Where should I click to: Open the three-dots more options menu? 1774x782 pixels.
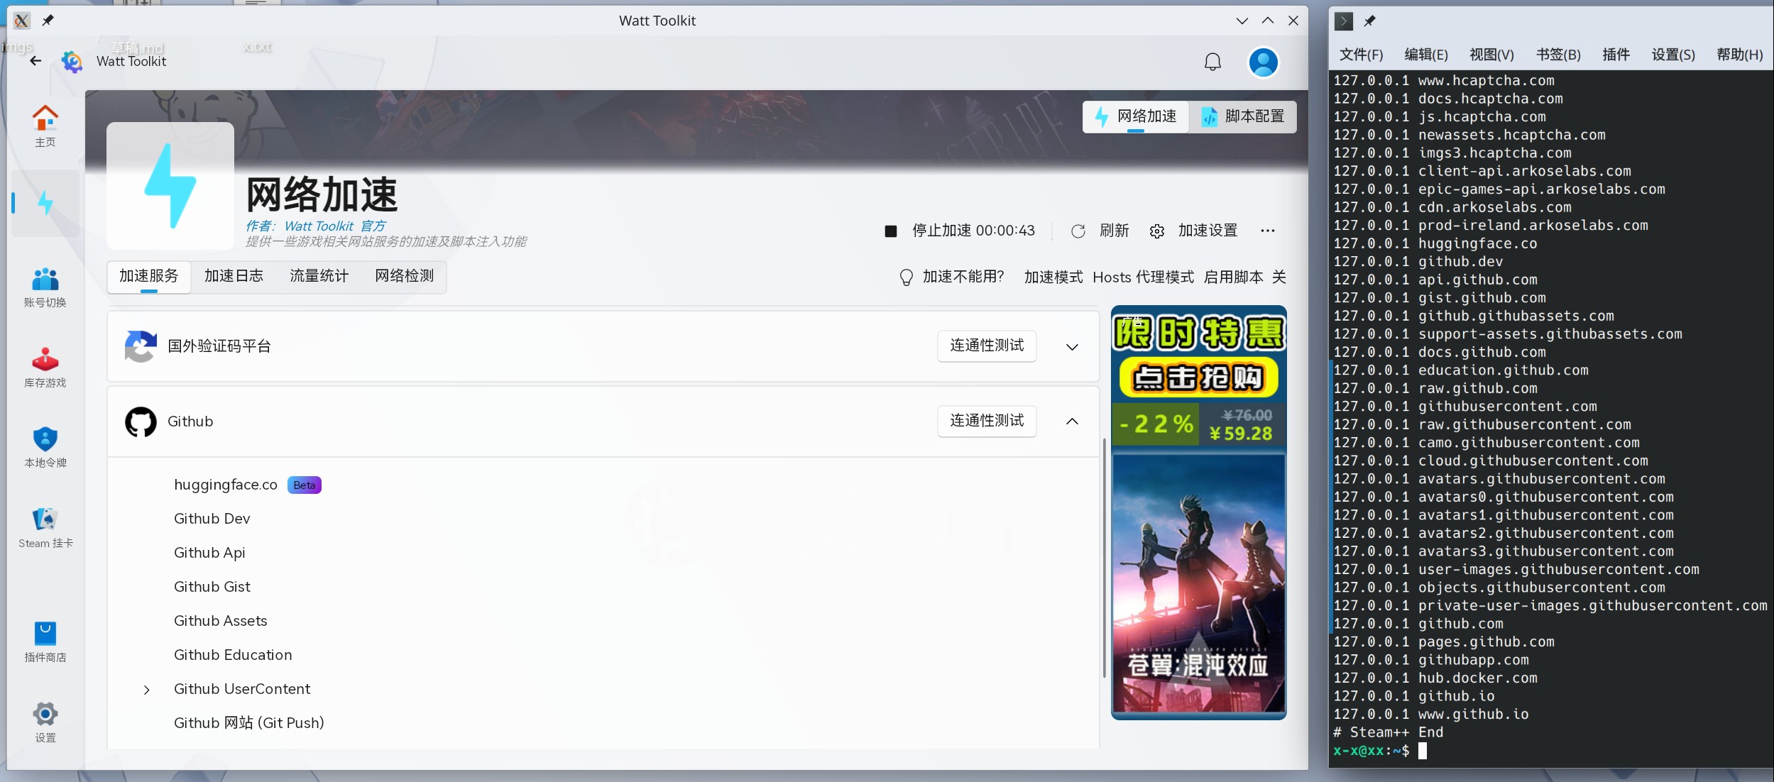(1267, 231)
